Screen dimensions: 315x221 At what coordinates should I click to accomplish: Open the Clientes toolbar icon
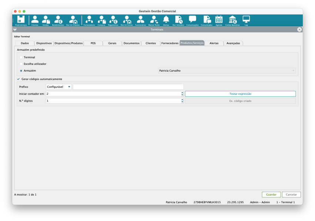pos(35,20)
